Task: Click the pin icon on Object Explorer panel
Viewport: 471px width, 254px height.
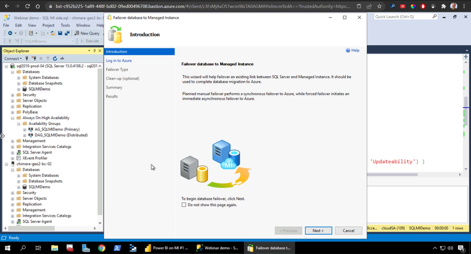Action: point(94,51)
